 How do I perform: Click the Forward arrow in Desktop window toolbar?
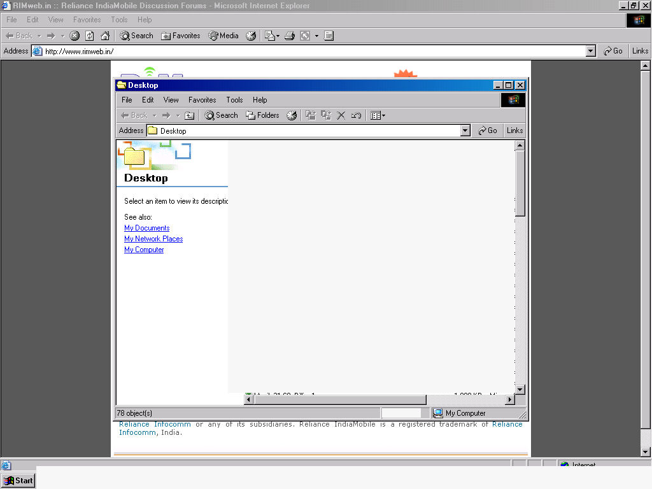pos(166,115)
